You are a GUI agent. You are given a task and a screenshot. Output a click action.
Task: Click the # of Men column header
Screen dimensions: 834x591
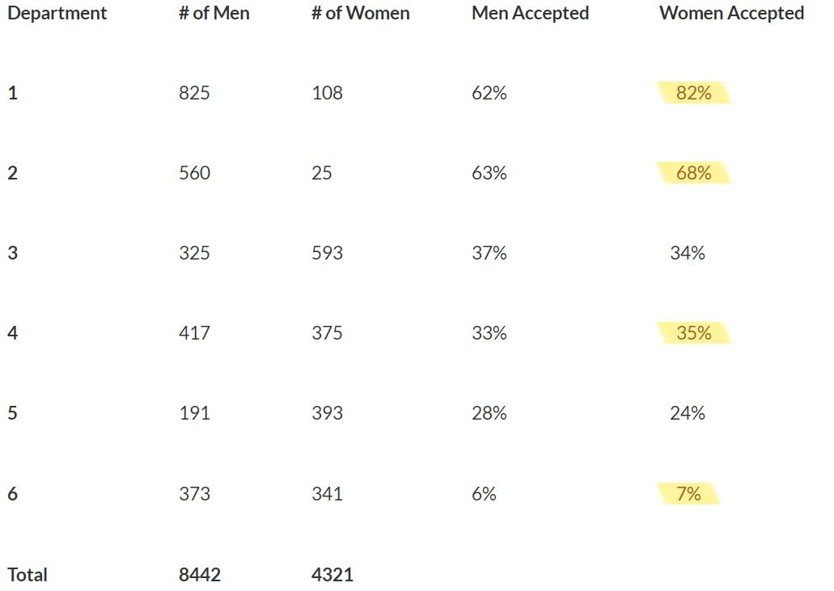[214, 13]
